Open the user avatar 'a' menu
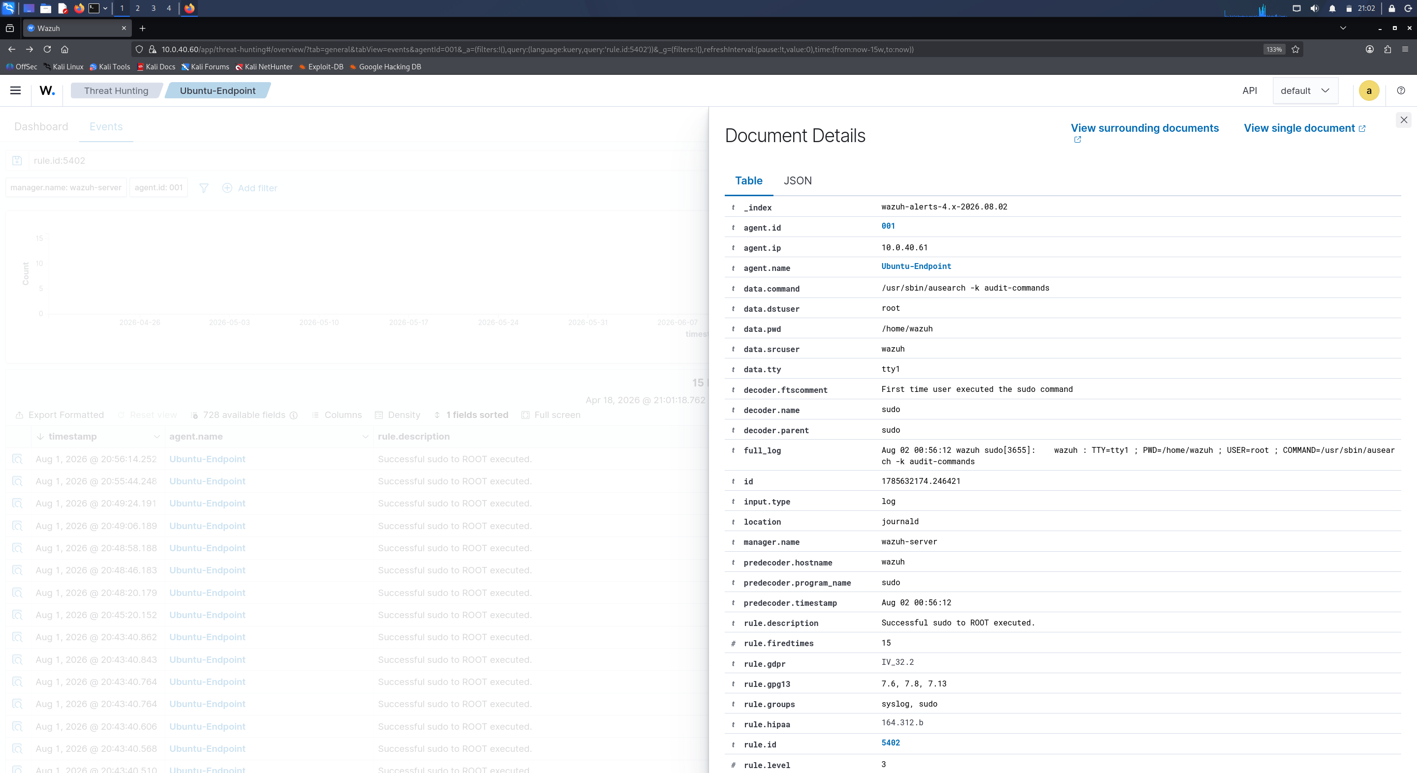This screenshot has height=773, width=1417. coord(1369,90)
